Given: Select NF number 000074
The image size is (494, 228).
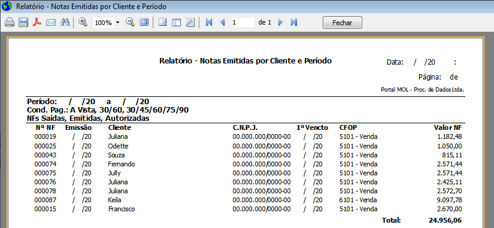Looking at the screenshot, I should coord(45,164).
